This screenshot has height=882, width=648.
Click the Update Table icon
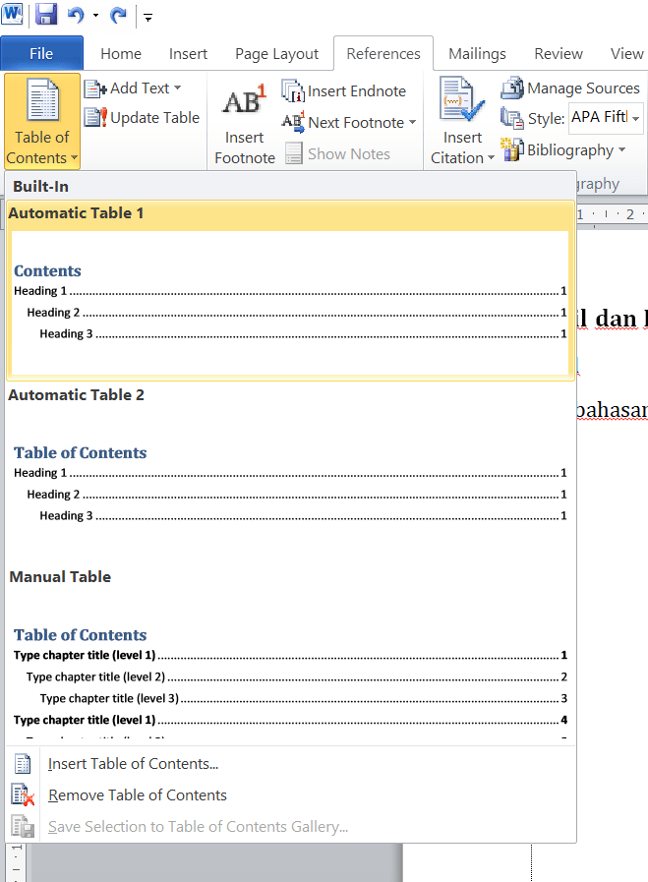(95, 118)
